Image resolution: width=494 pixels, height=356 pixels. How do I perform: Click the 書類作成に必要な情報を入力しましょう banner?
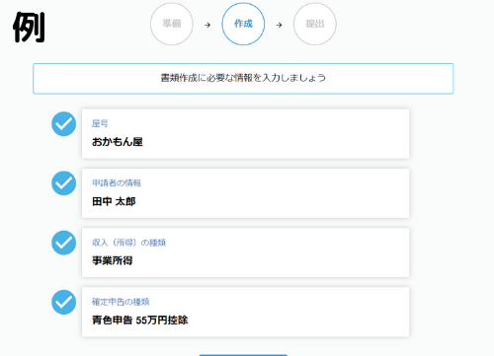tap(243, 79)
